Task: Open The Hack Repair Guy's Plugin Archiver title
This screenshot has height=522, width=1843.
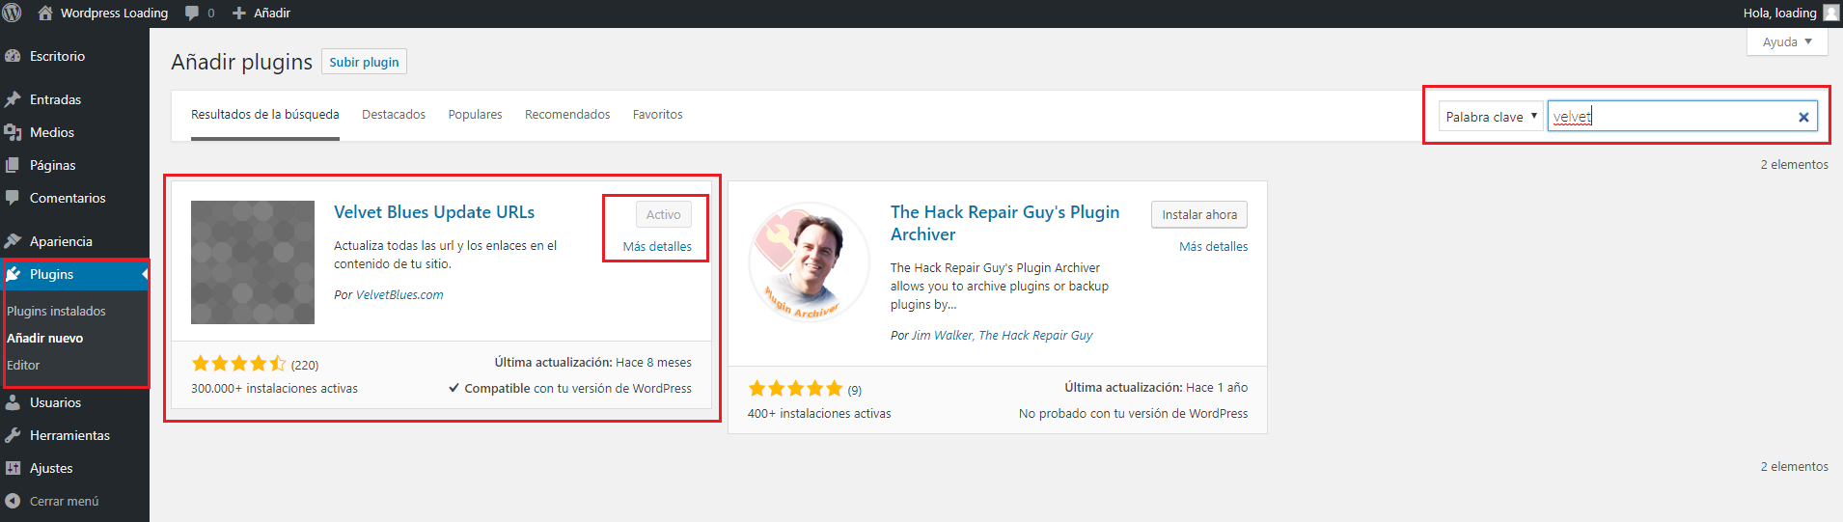Action: pos(1004,223)
